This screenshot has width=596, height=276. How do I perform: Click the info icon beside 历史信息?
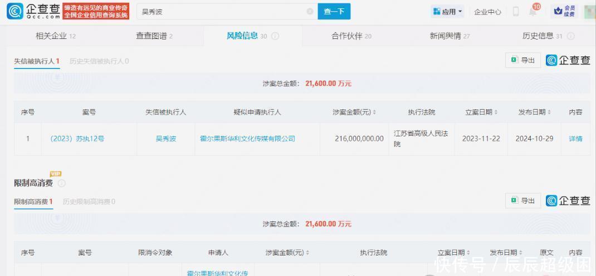(x=570, y=36)
